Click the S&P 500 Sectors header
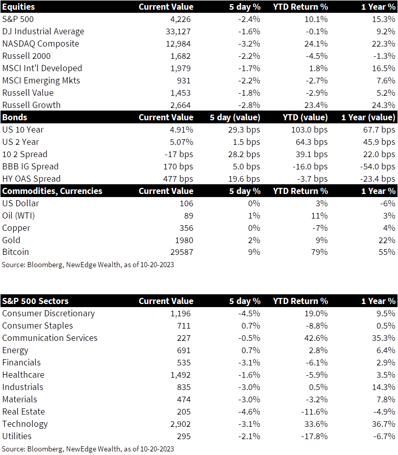This screenshot has width=398, height=455. click(x=35, y=301)
